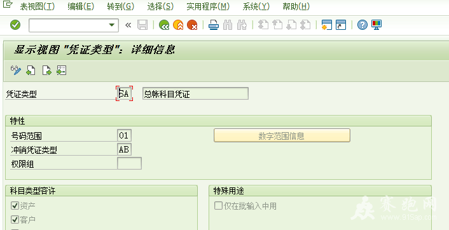Toggle the 仅在批输入中用 checkbox

pos(218,205)
